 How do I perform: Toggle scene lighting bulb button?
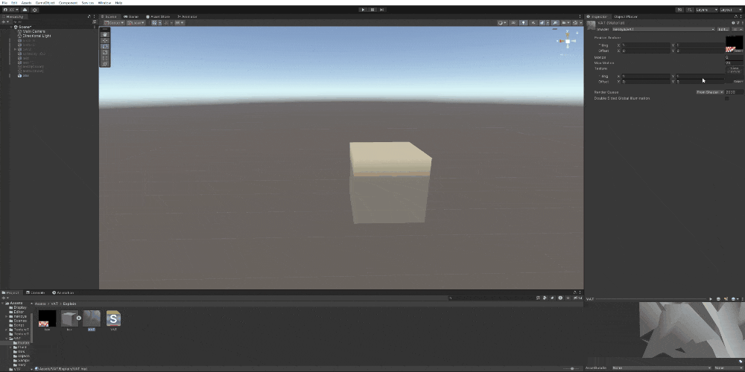[x=524, y=23]
